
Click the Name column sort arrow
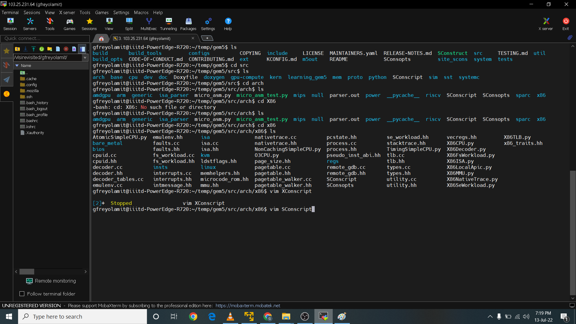17,65
